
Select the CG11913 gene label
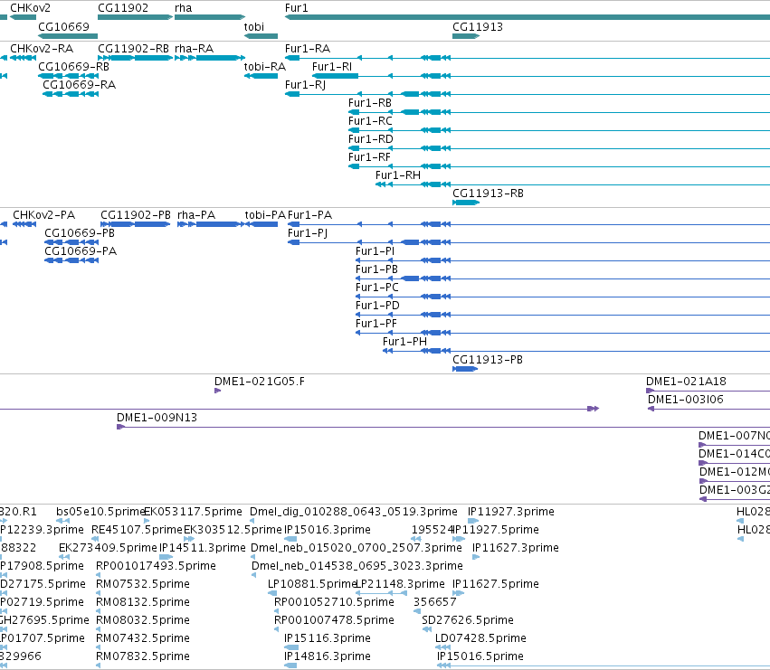click(478, 26)
